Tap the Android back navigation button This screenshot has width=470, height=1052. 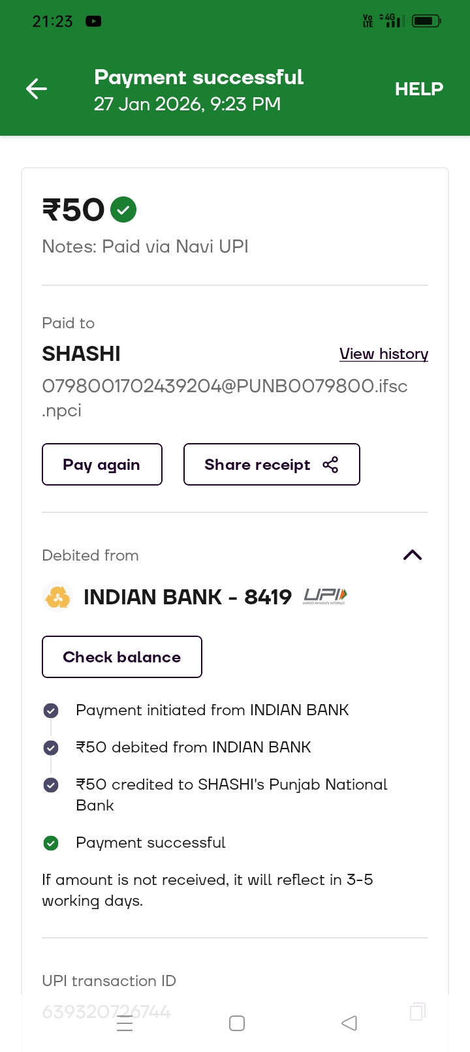click(x=349, y=1023)
